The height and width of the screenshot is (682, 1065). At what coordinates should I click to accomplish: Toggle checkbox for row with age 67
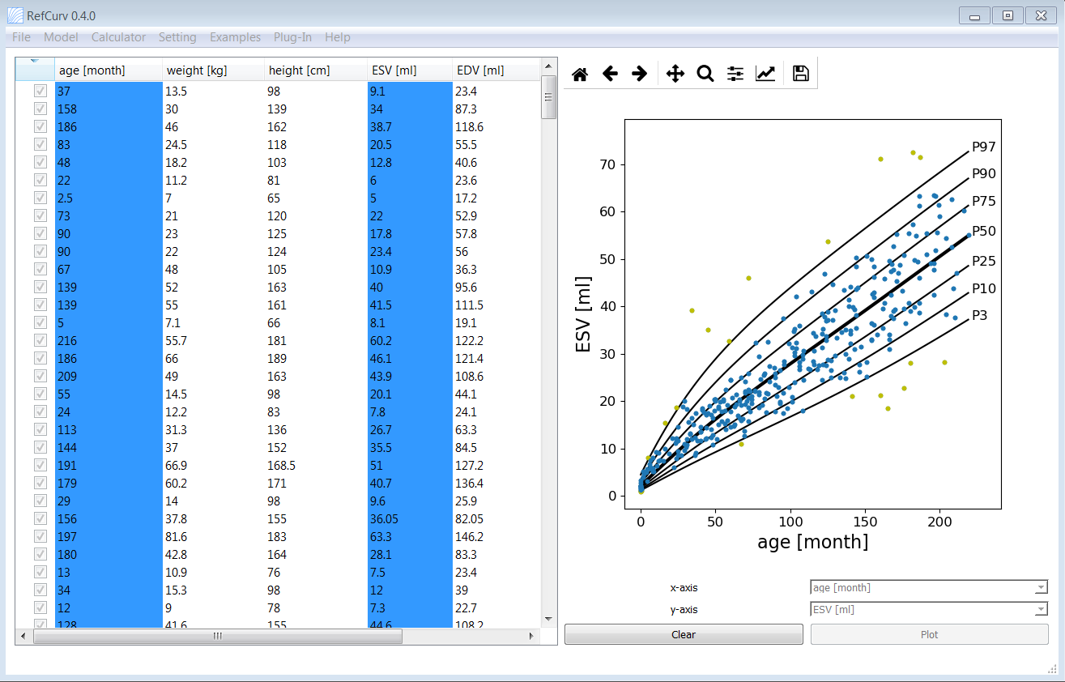[x=40, y=270]
